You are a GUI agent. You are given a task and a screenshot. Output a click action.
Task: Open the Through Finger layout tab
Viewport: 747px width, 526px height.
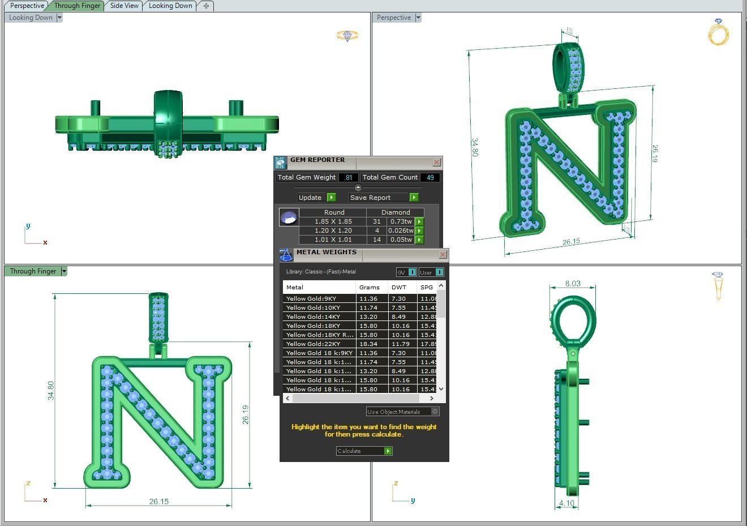(x=77, y=6)
